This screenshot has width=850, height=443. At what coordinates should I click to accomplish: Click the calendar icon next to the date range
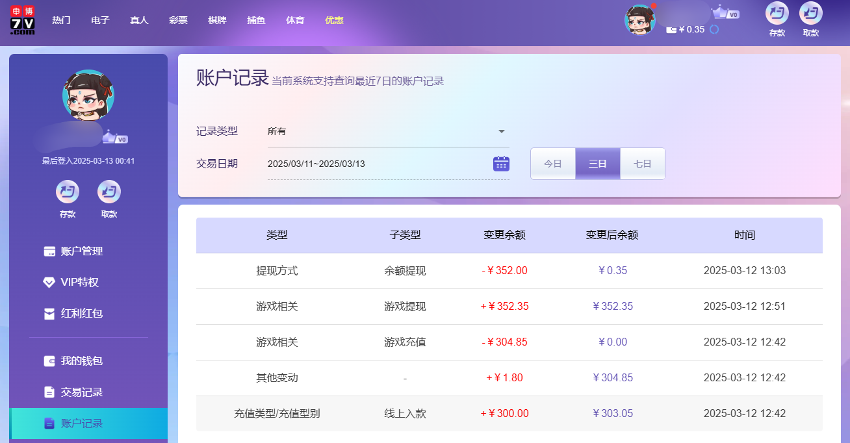coord(500,163)
